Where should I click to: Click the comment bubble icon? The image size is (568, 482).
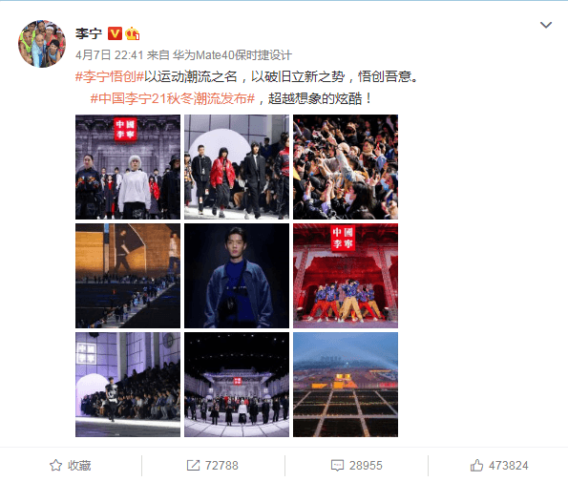(x=337, y=466)
